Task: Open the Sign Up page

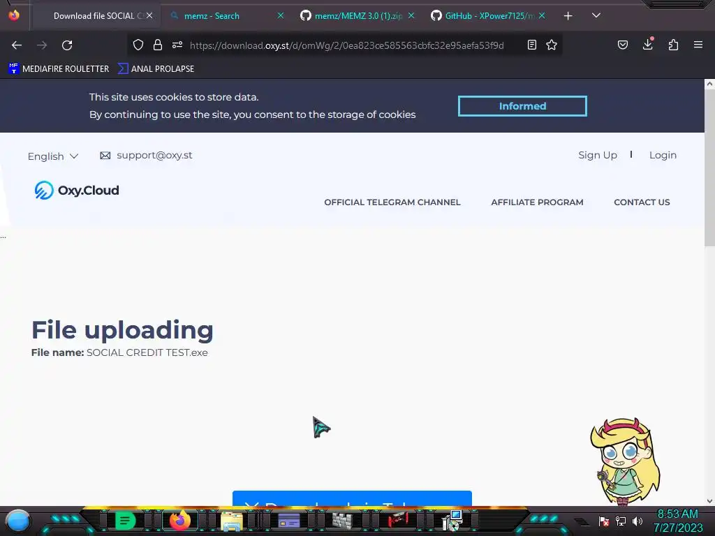Action: point(598,155)
